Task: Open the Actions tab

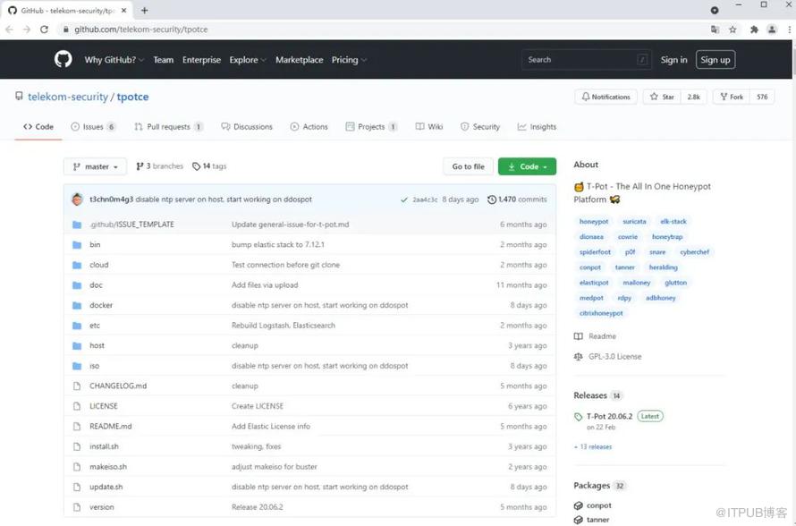Action: (x=309, y=126)
